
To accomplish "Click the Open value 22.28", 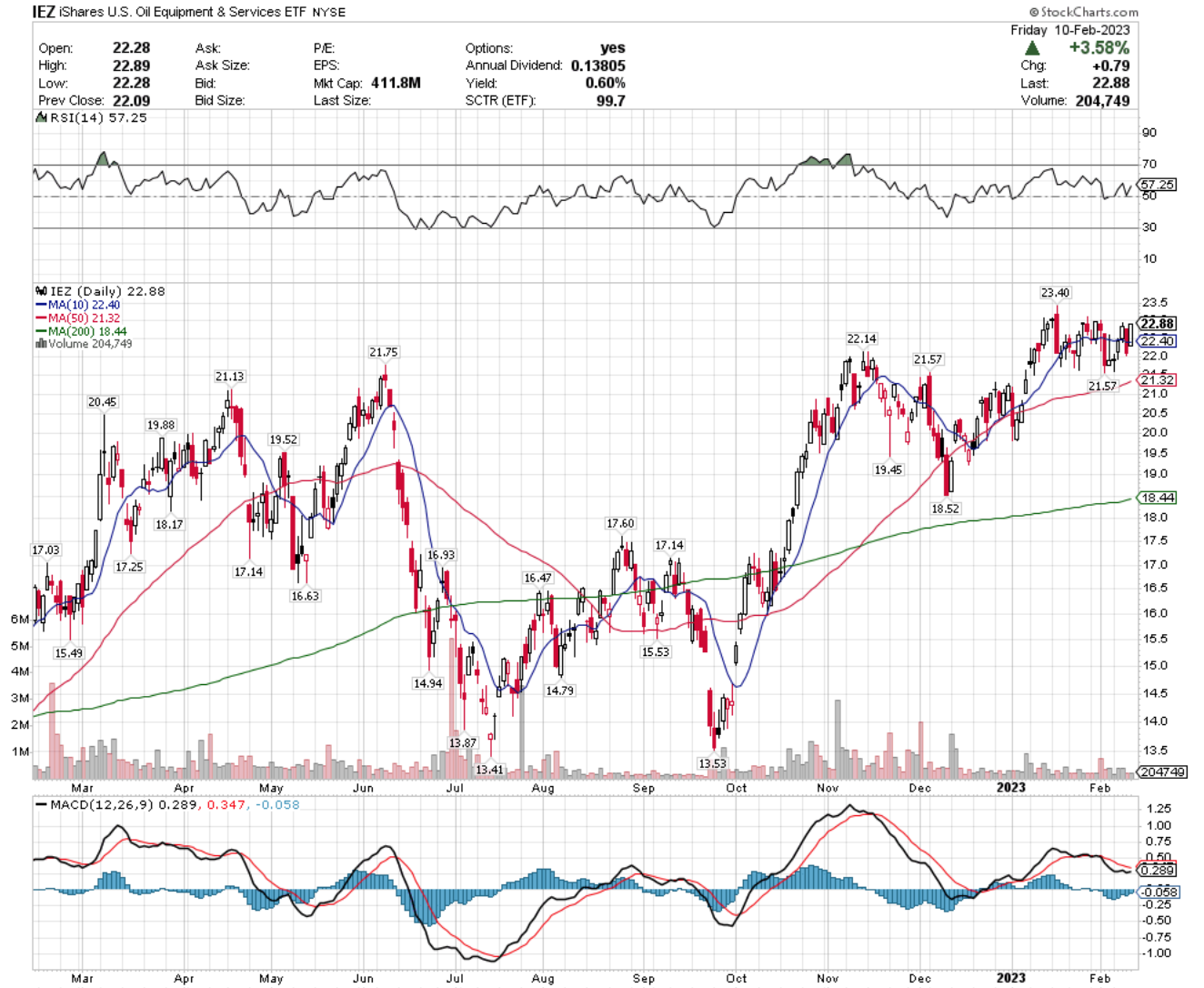I will pyautogui.click(x=131, y=47).
